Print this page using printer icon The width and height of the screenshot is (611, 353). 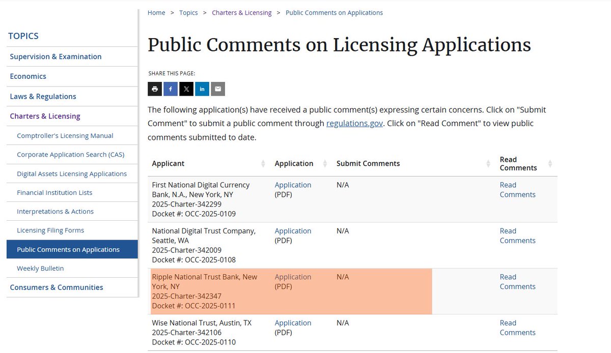pos(155,89)
